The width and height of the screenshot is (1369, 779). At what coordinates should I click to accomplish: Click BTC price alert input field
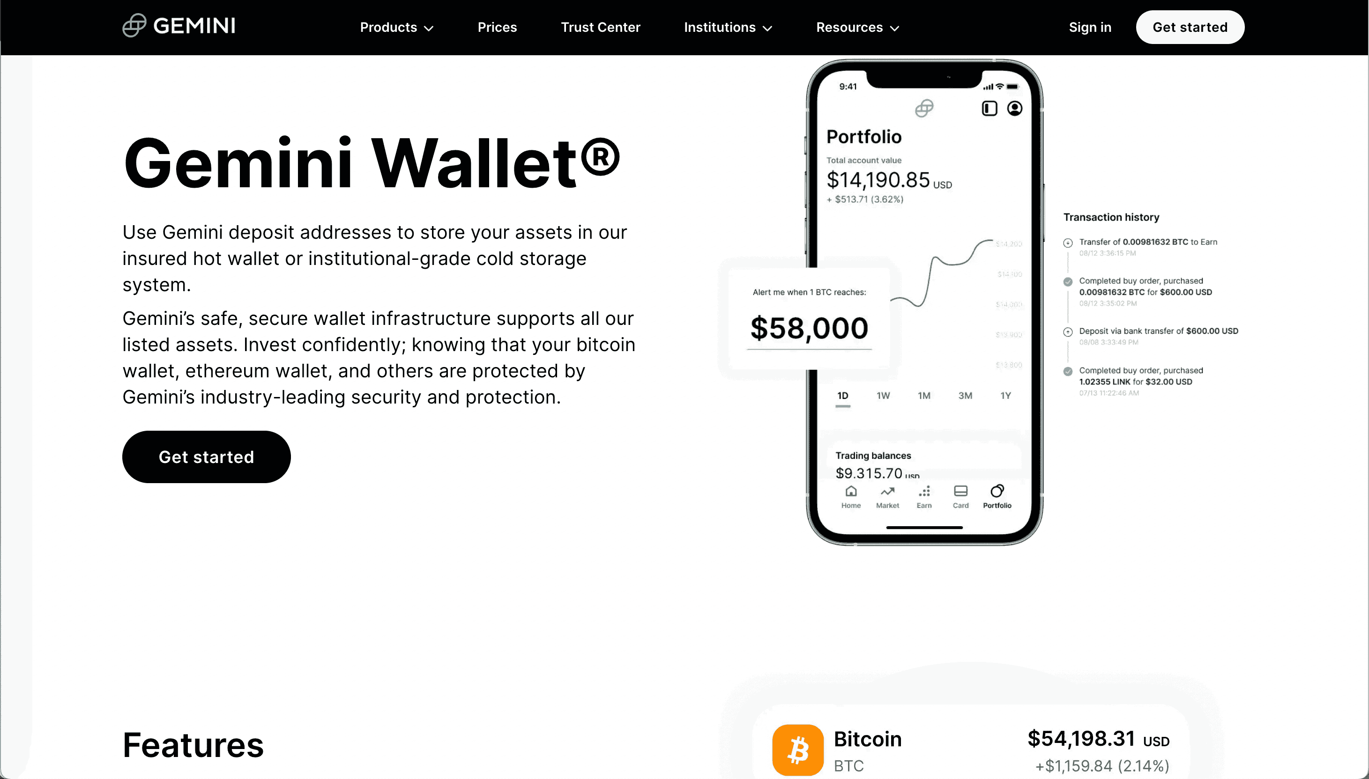[x=809, y=329]
